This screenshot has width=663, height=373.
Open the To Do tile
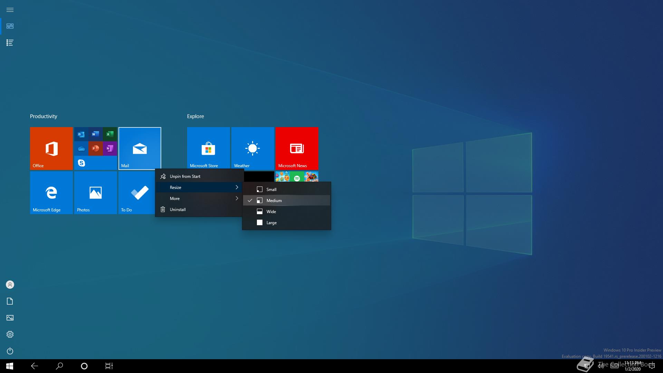point(137,193)
